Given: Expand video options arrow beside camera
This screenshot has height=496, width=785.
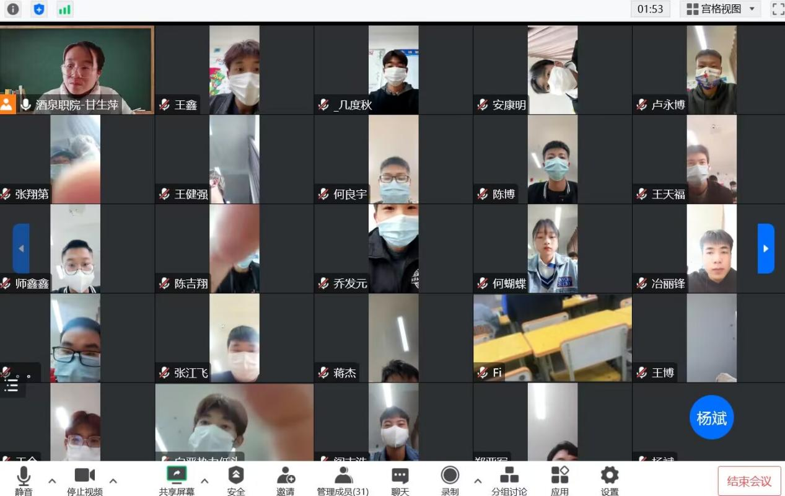Looking at the screenshot, I should point(113,480).
